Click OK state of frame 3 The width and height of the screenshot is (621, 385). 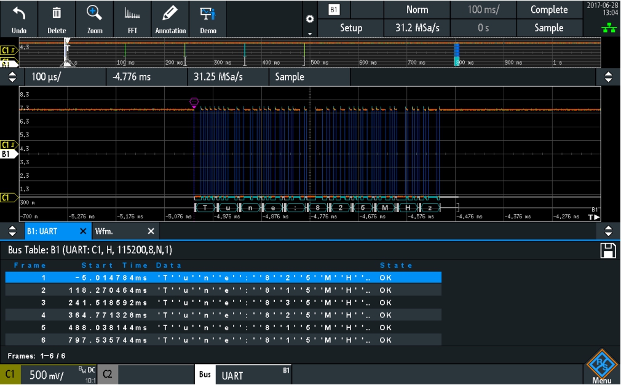386,303
